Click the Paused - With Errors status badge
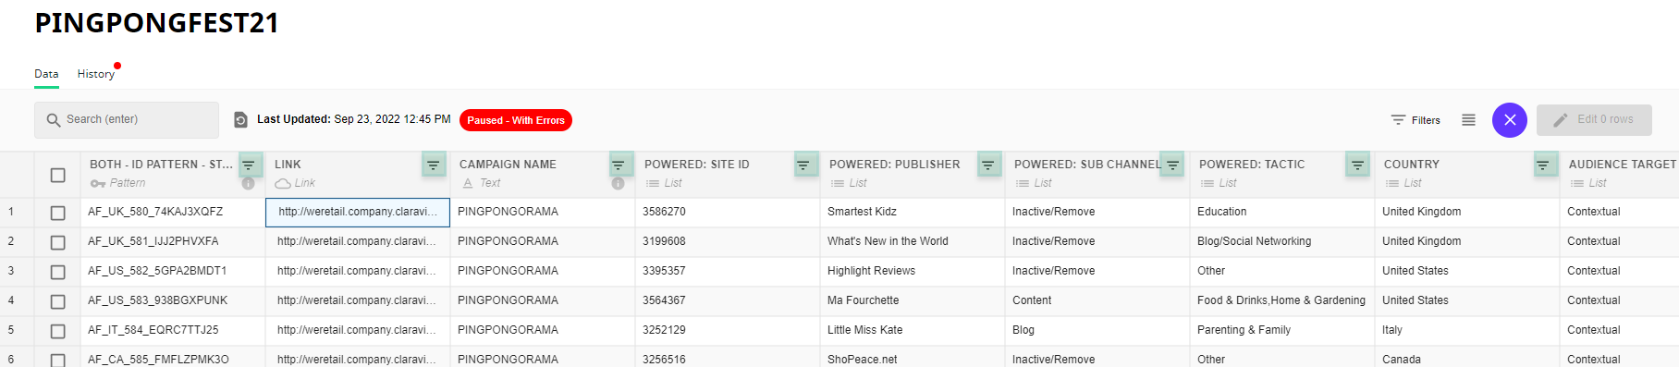This screenshot has width=1679, height=367. pyautogui.click(x=516, y=120)
